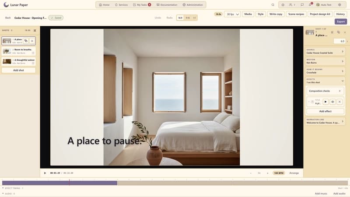Click the 18.0s duration badge
The image size is (350, 197).
click(x=218, y=14)
